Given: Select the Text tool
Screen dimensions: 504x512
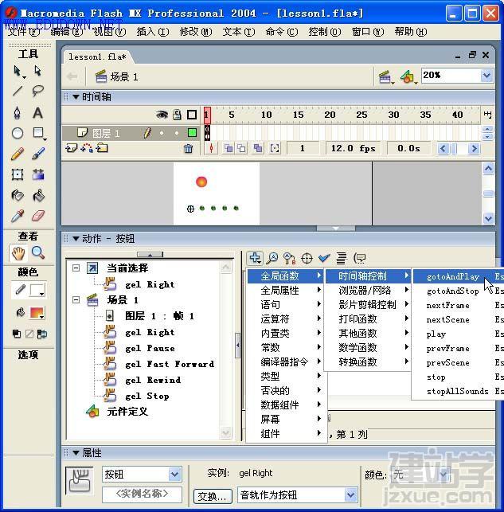Looking at the screenshot, I should coord(38,112).
